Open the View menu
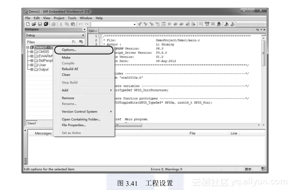This screenshot has width=291, height=190. 46,18
